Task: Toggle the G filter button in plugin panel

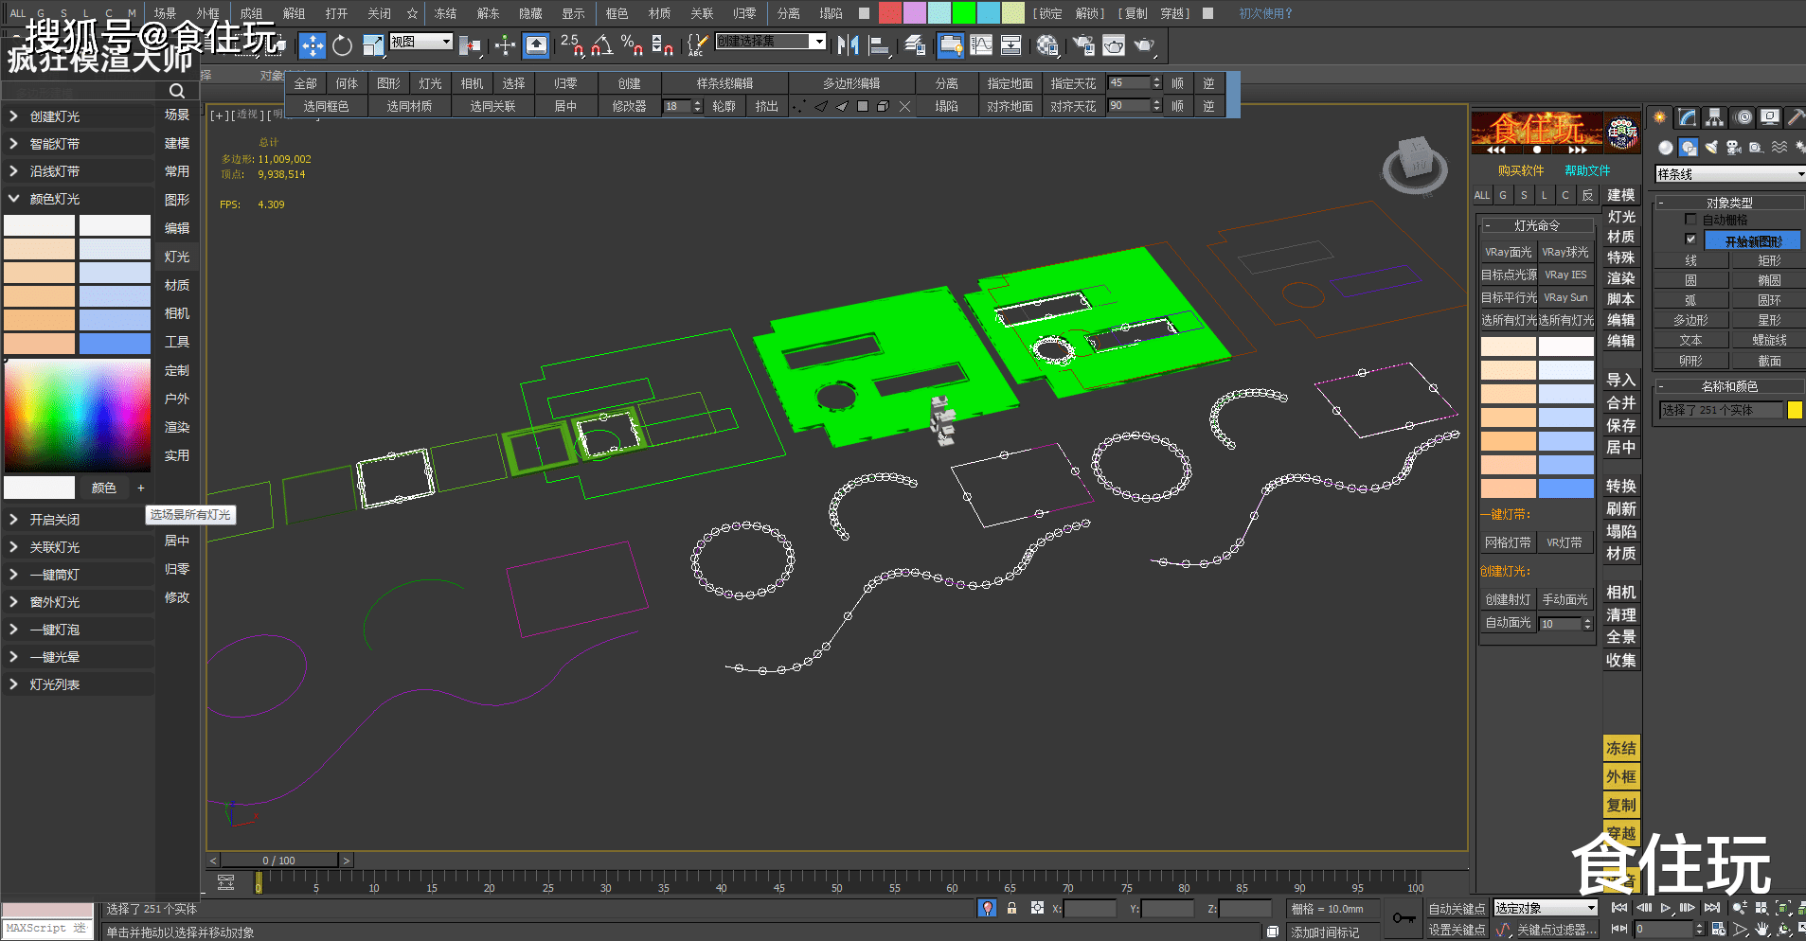Action: pos(1503,195)
